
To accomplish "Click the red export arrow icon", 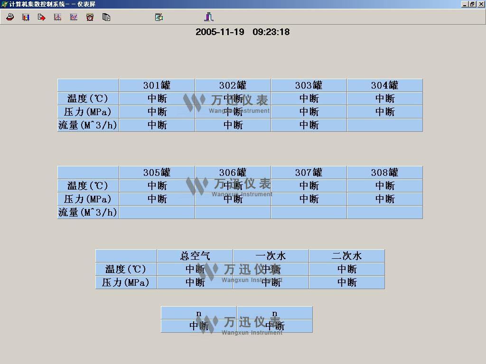I will tap(42, 17).
